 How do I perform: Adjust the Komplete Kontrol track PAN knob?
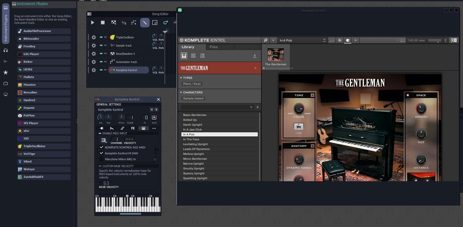click(161, 69)
